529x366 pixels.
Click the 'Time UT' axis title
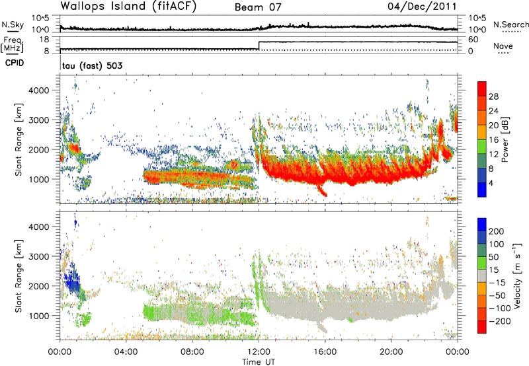coord(259,362)
